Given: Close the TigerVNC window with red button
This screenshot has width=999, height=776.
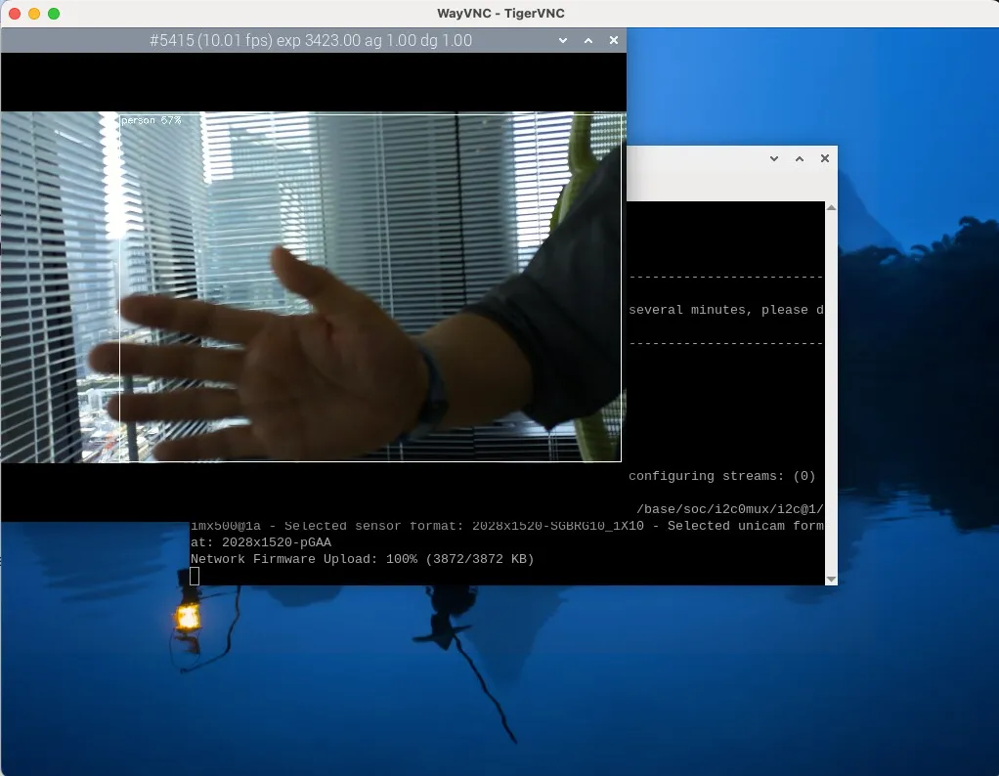Looking at the screenshot, I should pyautogui.click(x=15, y=14).
